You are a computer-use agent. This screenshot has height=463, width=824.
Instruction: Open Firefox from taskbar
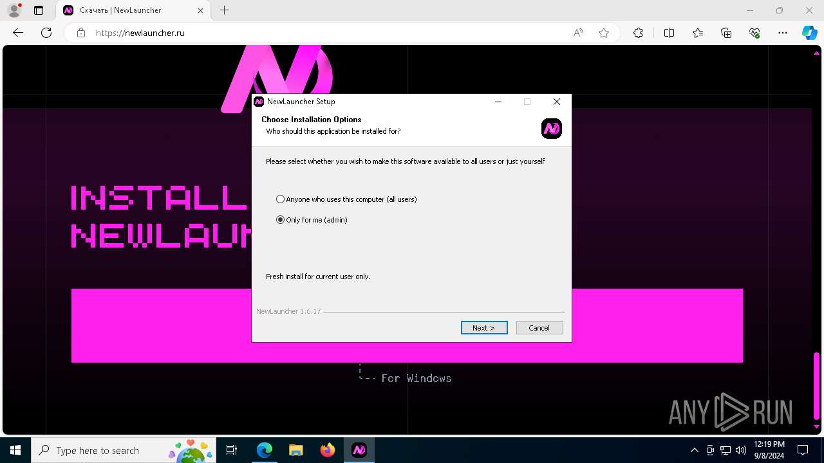coord(328,450)
